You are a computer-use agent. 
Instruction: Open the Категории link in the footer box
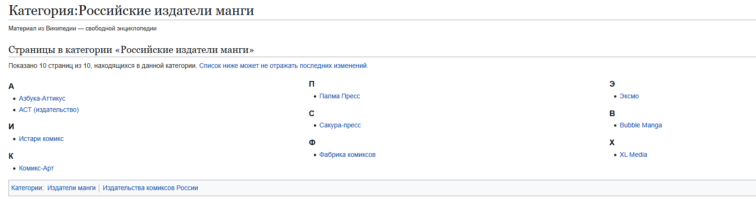[27, 188]
